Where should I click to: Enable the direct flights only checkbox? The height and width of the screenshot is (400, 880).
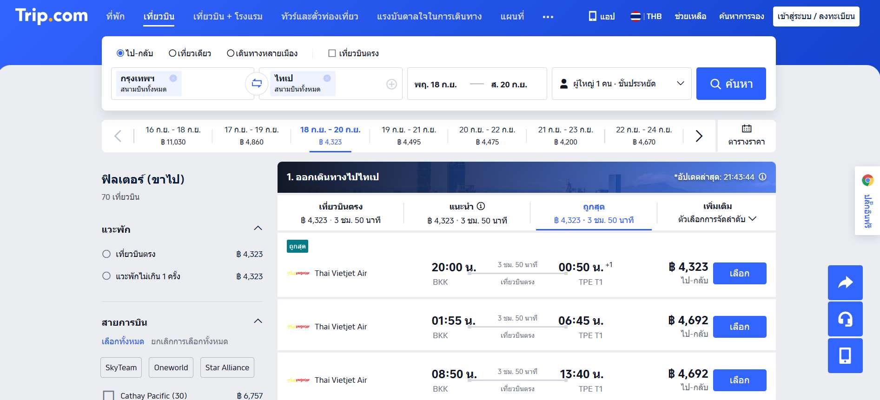tap(332, 53)
